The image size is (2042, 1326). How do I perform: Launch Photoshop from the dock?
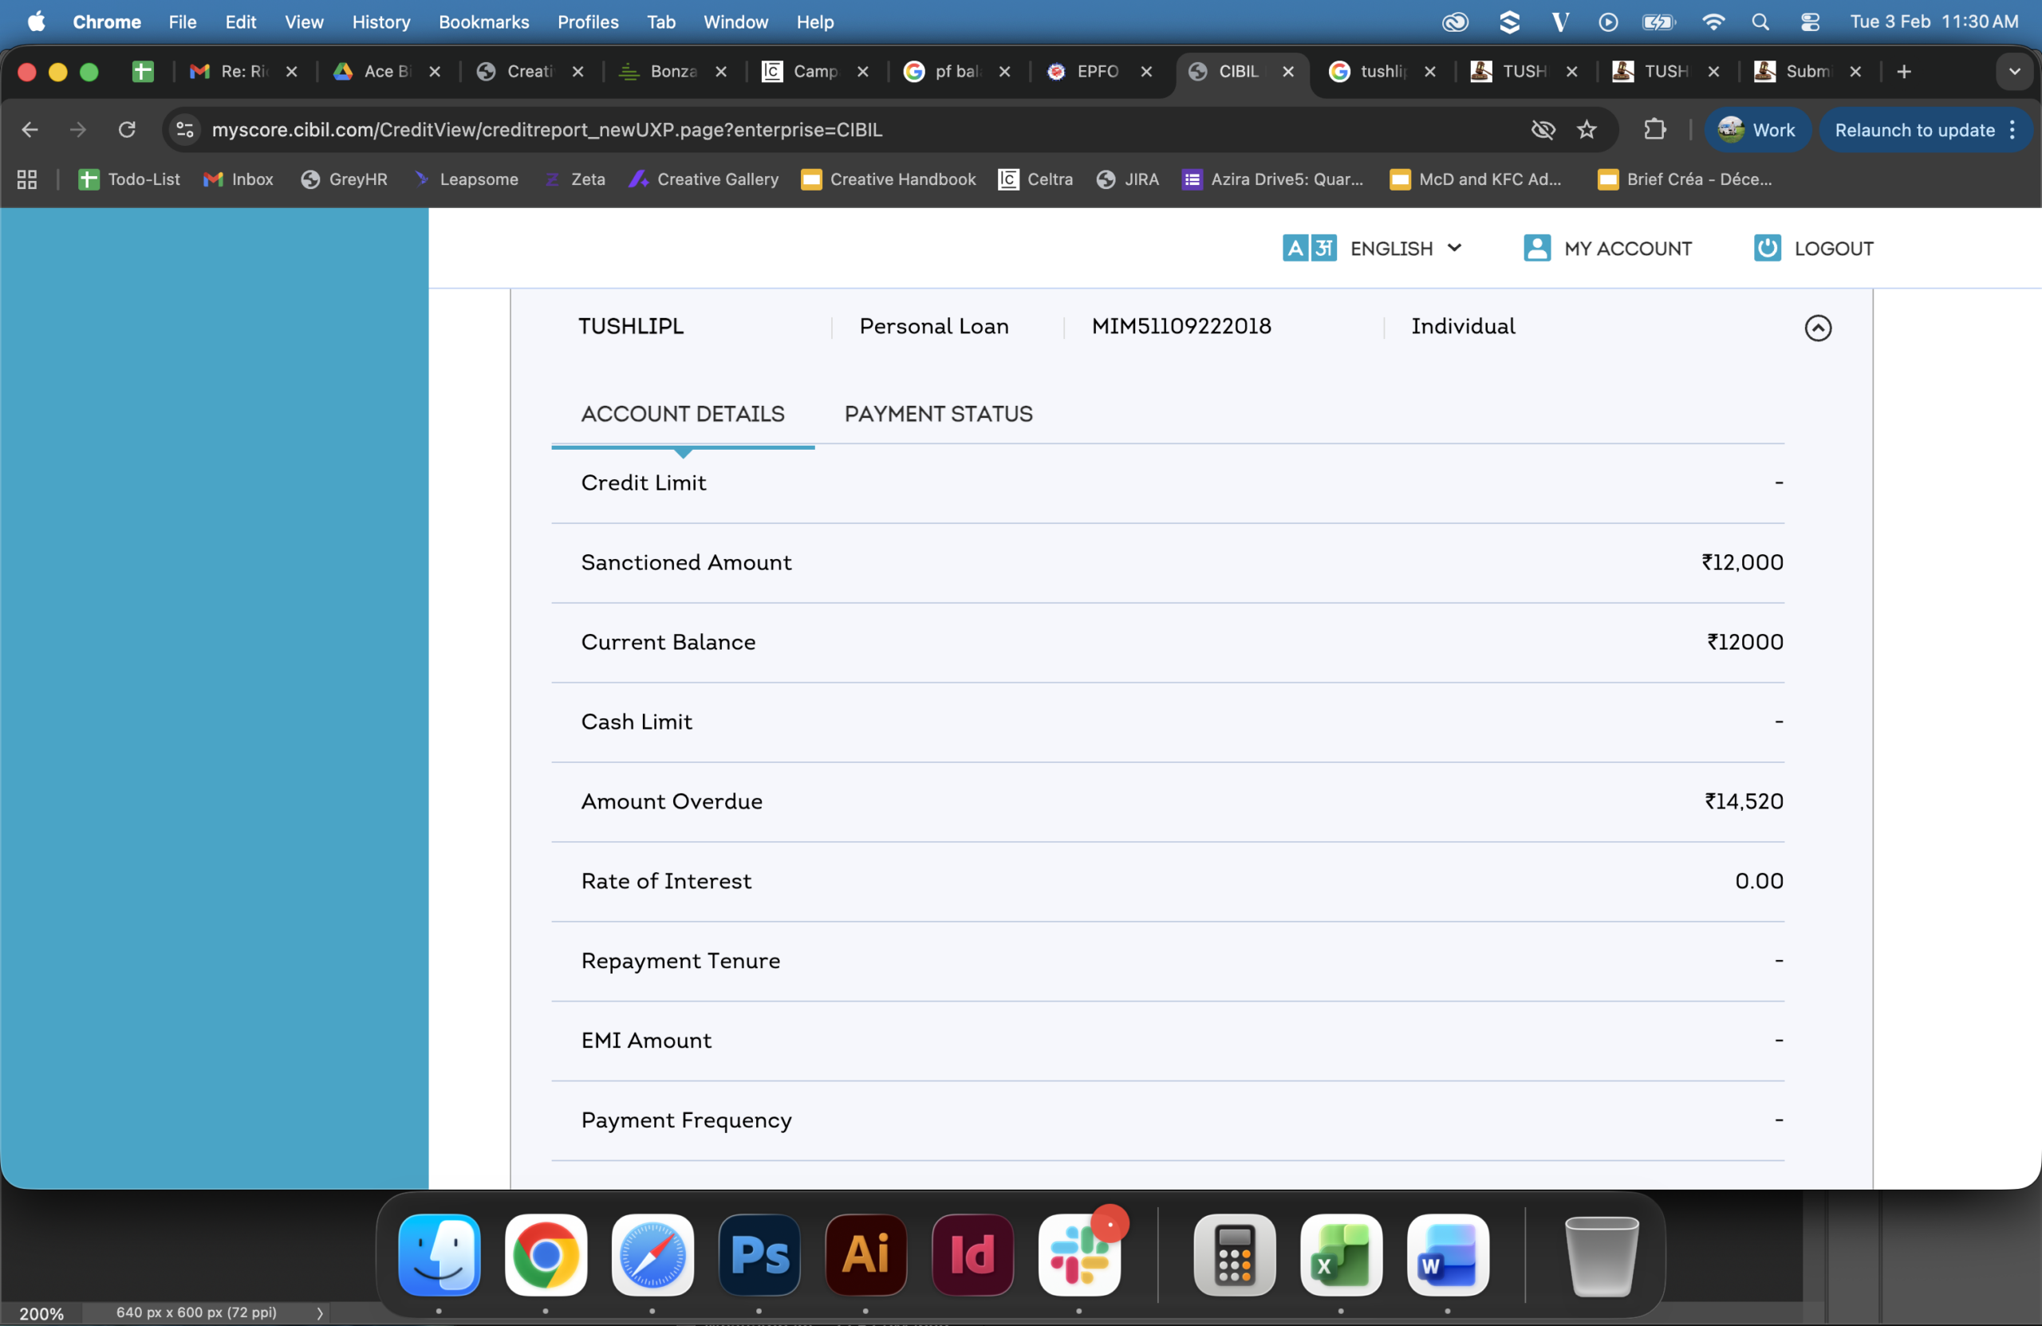(x=759, y=1255)
